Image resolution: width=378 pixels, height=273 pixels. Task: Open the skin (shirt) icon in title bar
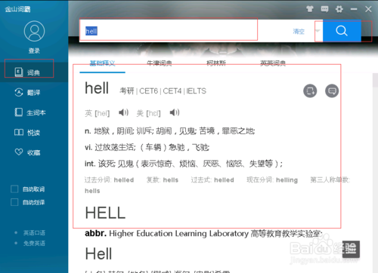pyautogui.click(x=310, y=9)
